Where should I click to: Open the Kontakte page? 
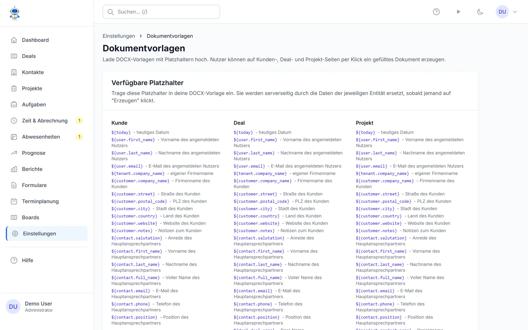(x=47, y=72)
